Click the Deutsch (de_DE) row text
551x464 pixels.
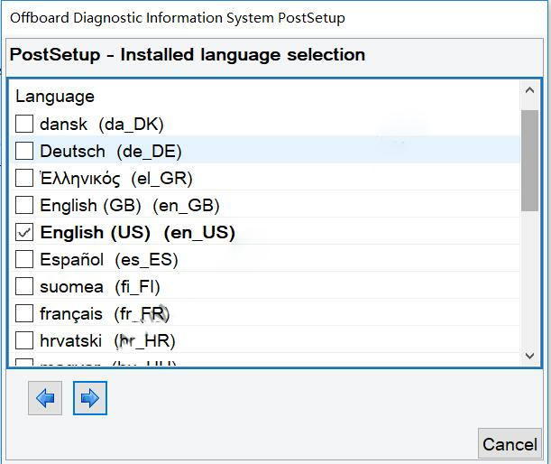coord(110,151)
